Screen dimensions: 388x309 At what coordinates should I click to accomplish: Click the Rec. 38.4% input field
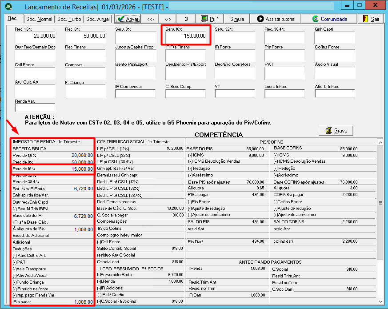[x=285, y=38]
